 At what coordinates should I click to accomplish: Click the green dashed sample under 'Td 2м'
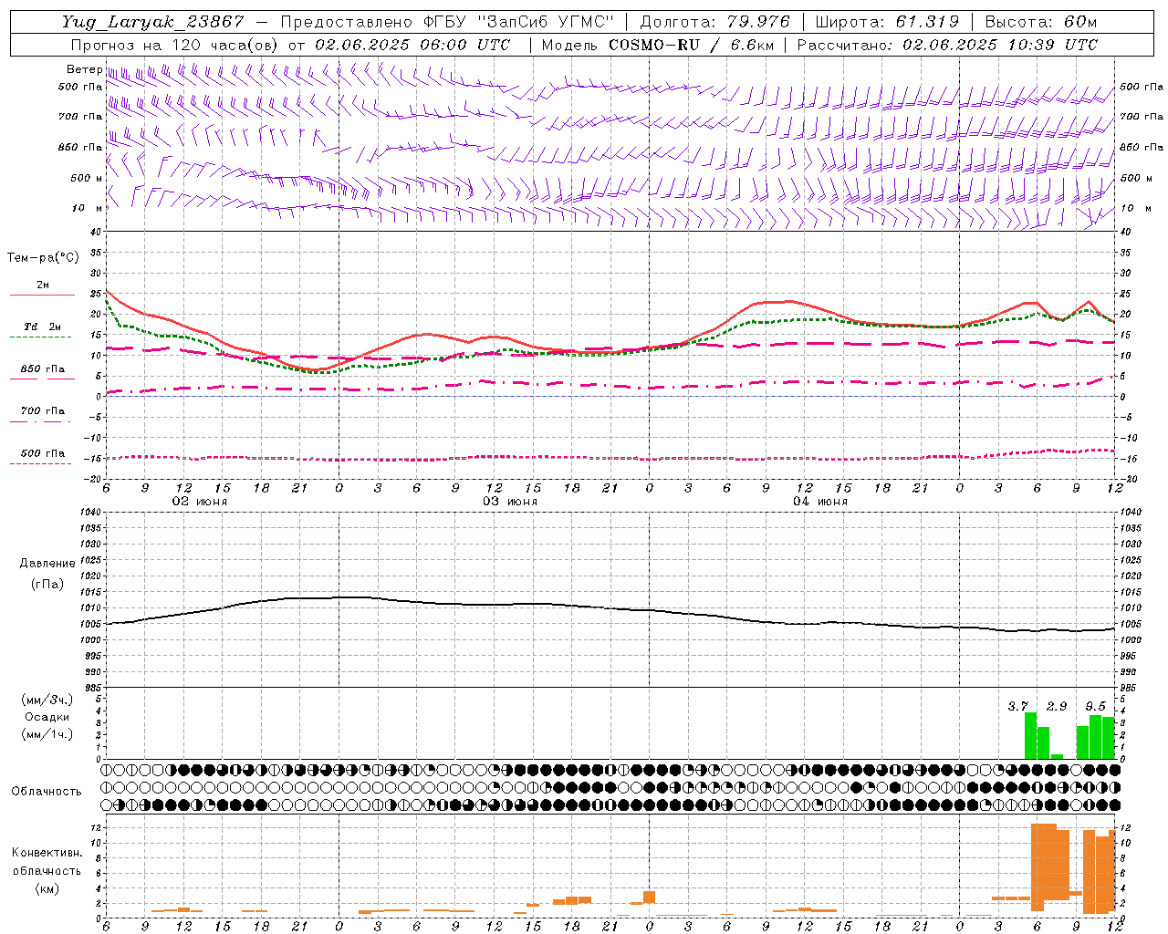42,337
